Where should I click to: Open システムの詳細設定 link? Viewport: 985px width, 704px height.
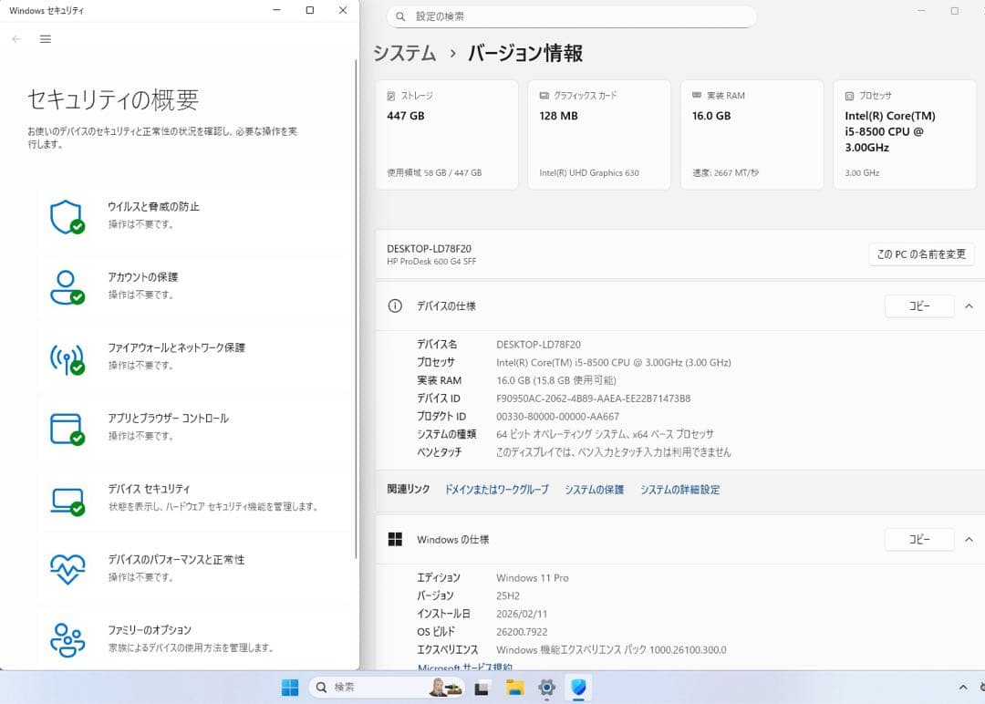679,489
